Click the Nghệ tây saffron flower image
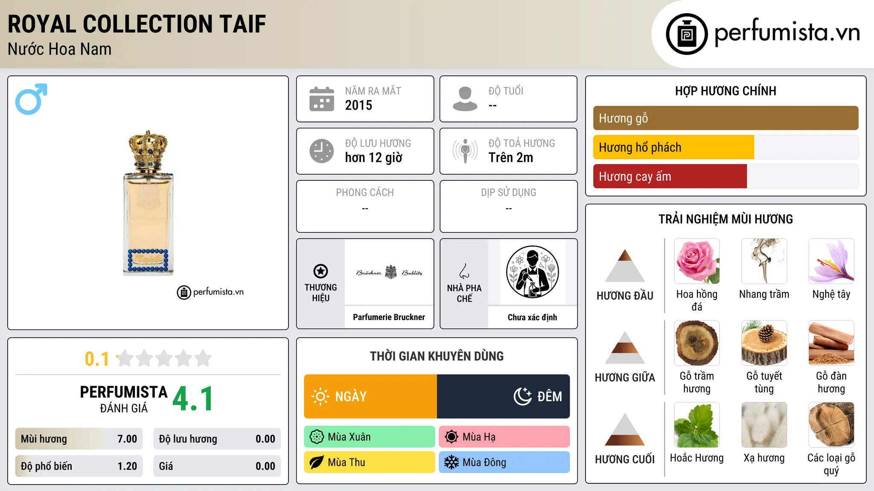The image size is (874, 491). click(831, 261)
